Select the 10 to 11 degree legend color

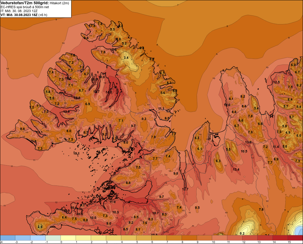tap(220, 238)
